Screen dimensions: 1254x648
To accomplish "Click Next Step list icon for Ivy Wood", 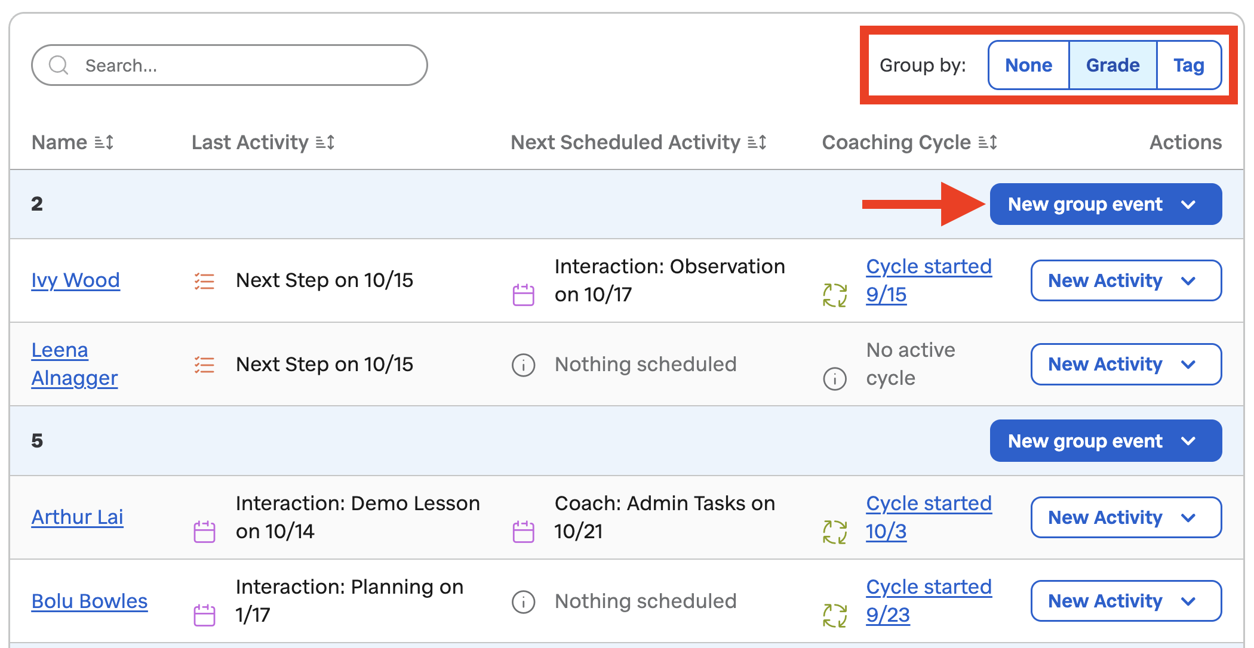I will 204,281.
